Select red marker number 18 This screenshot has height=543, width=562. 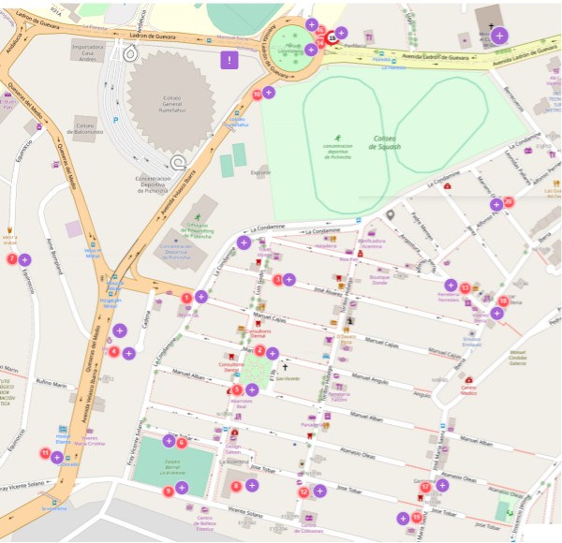[x=504, y=301]
